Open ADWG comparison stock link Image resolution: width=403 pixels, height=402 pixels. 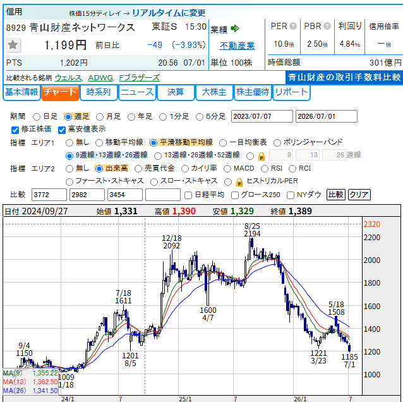(x=100, y=78)
